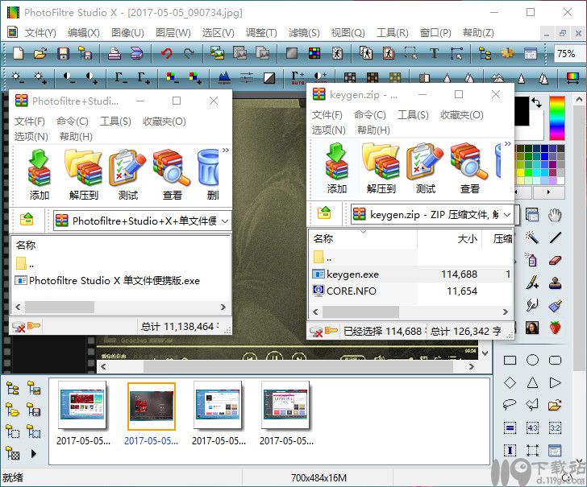Viewport: 587px width, 487px height.
Task: Select CORE.NFO file row
Action: 410,291
